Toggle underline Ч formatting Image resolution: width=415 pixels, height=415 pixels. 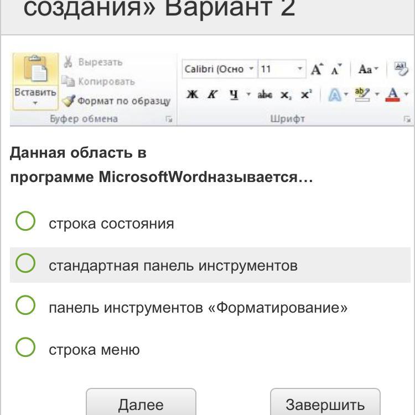(x=234, y=94)
